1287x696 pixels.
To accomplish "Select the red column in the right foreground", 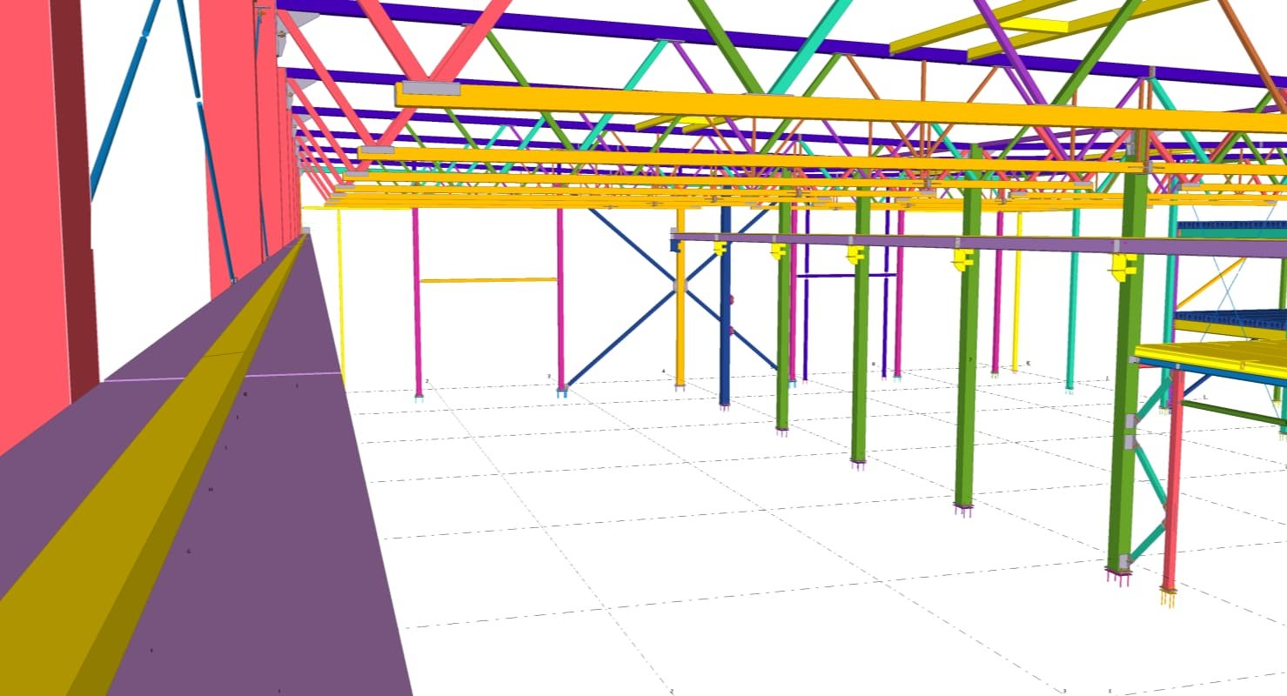I will [1172, 487].
